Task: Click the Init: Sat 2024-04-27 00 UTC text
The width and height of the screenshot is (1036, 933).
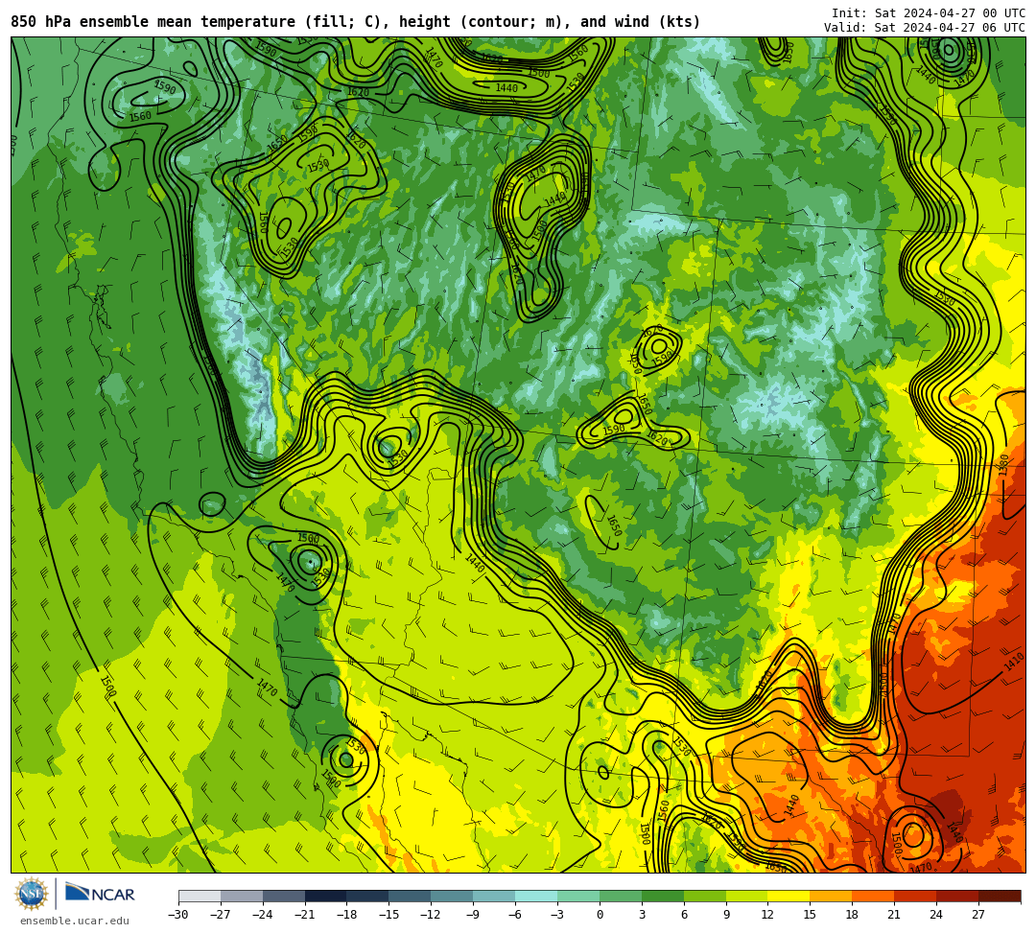Action: pos(929,13)
